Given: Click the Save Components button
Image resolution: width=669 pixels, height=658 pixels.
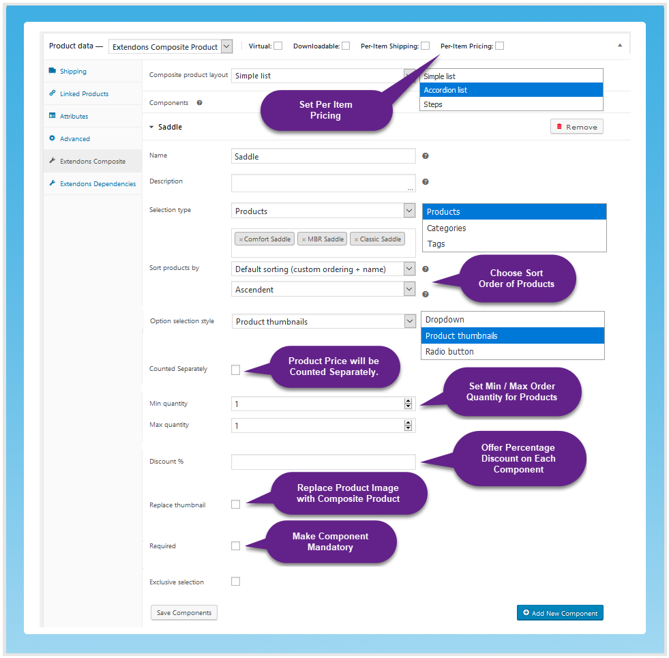Looking at the screenshot, I should pyautogui.click(x=183, y=612).
